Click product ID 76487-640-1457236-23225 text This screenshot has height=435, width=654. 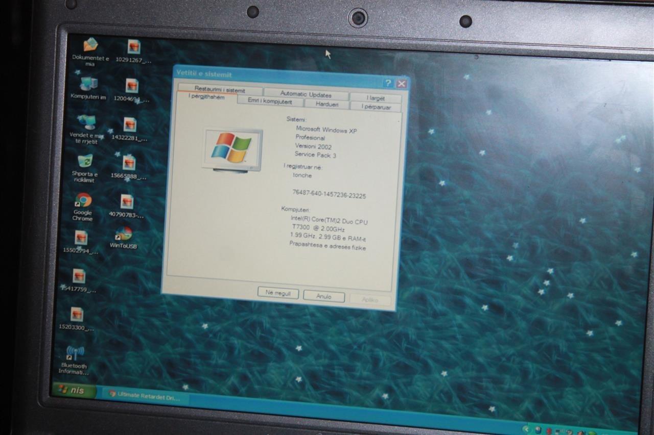point(329,194)
